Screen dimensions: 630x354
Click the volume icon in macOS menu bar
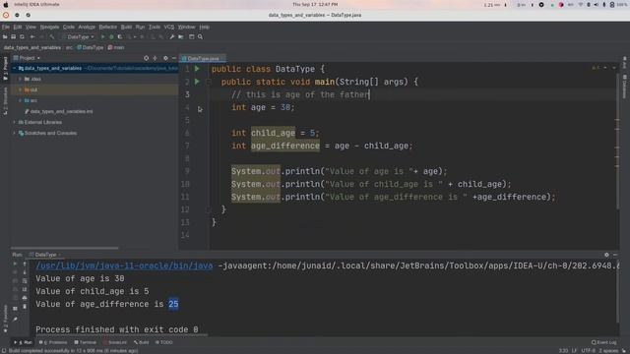click(596, 5)
